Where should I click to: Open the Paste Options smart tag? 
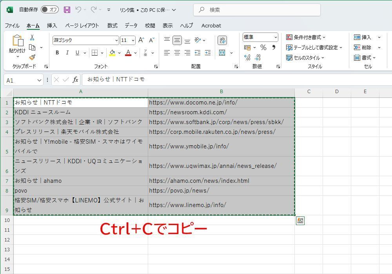point(300,221)
